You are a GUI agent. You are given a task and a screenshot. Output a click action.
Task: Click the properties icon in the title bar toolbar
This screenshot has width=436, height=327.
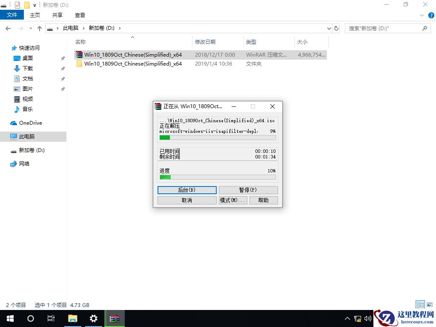(x=17, y=5)
